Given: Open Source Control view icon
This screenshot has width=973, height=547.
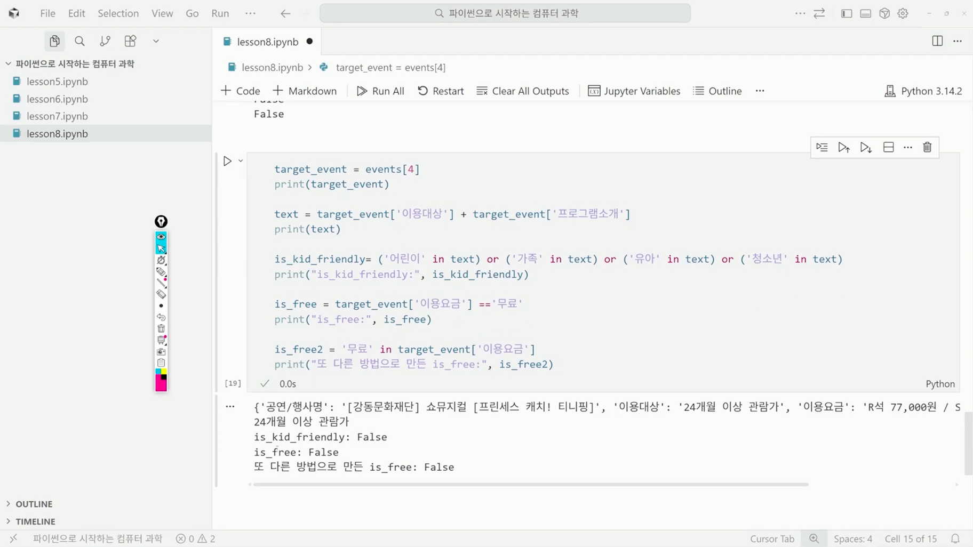Looking at the screenshot, I should [x=105, y=41].
